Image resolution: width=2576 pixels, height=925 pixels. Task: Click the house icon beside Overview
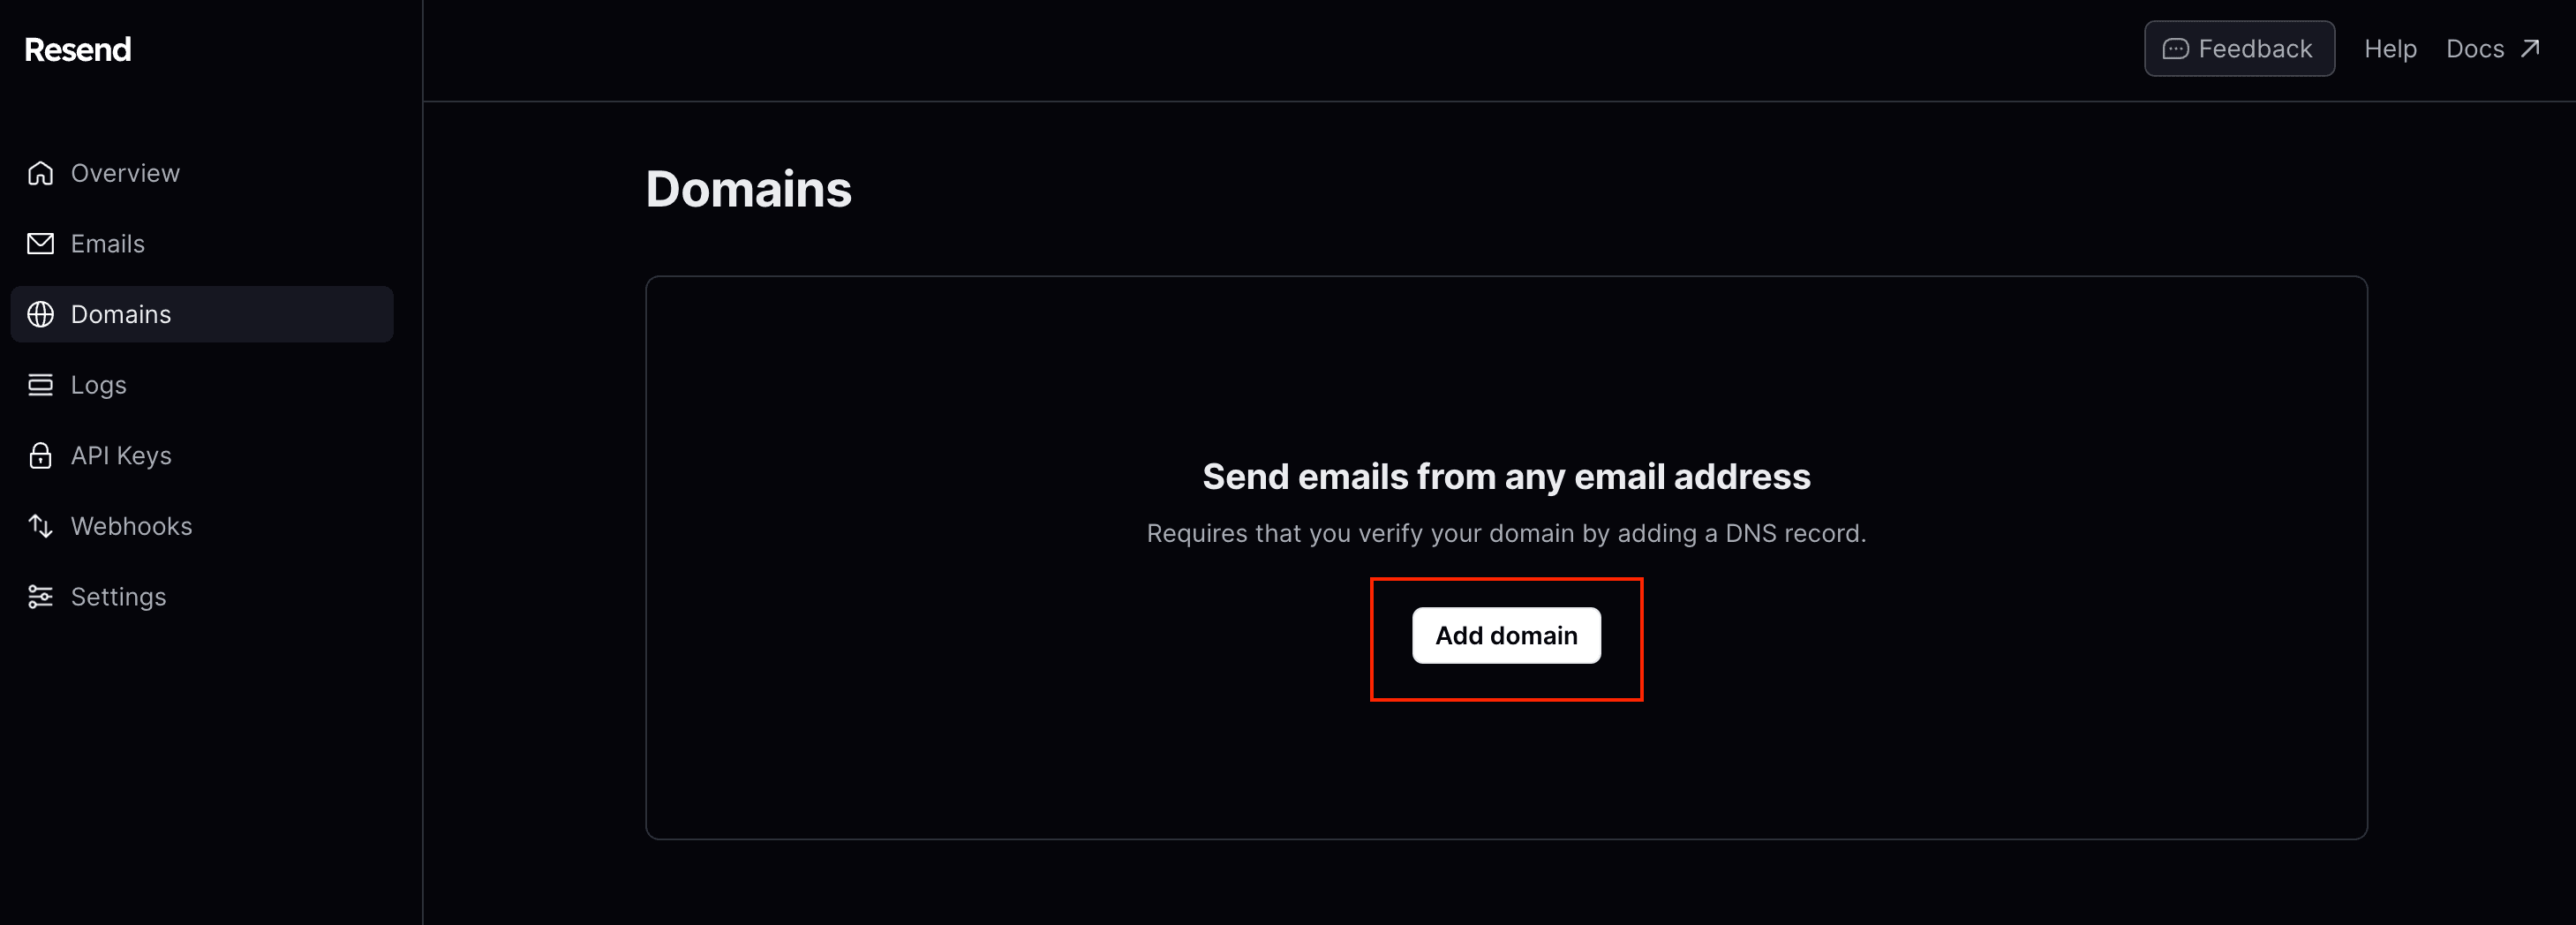pyautogui.click(x=40, y=173)
